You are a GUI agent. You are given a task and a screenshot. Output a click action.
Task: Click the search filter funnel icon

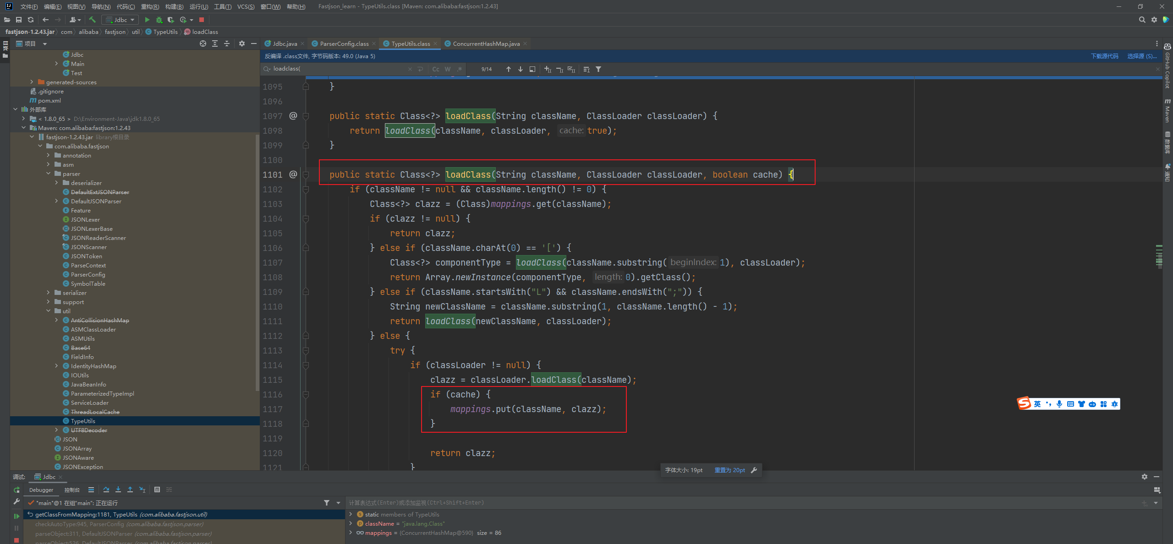[598, 69]
